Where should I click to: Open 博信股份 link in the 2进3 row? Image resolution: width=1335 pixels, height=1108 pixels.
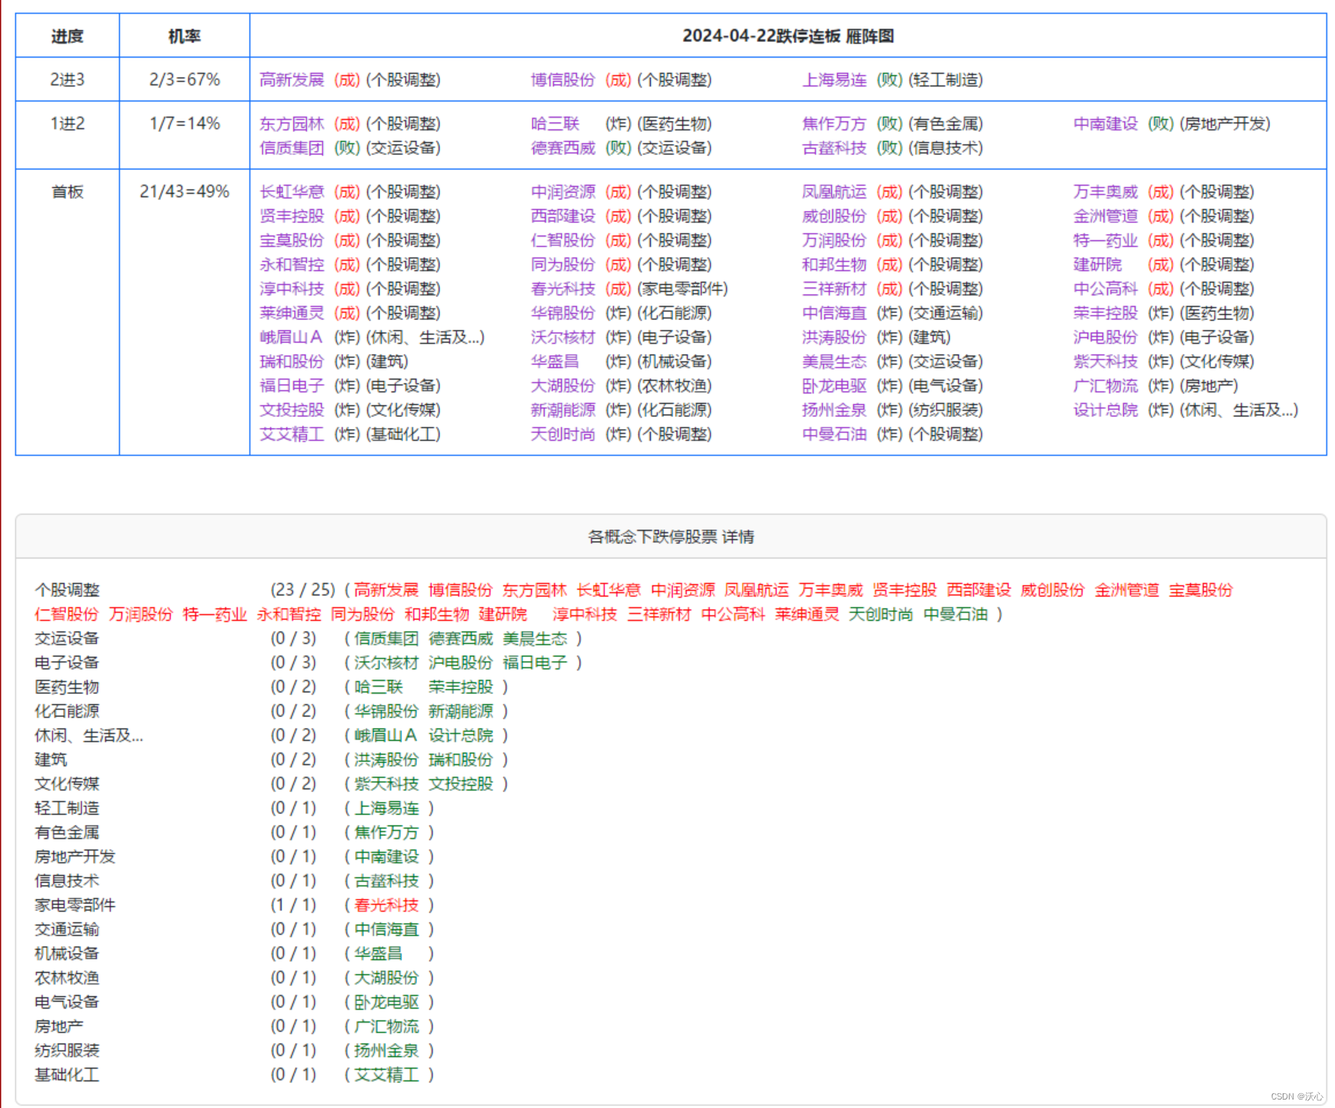562,80
